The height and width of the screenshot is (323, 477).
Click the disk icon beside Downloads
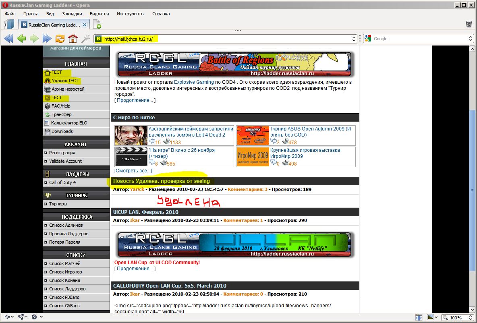point(47,132)
